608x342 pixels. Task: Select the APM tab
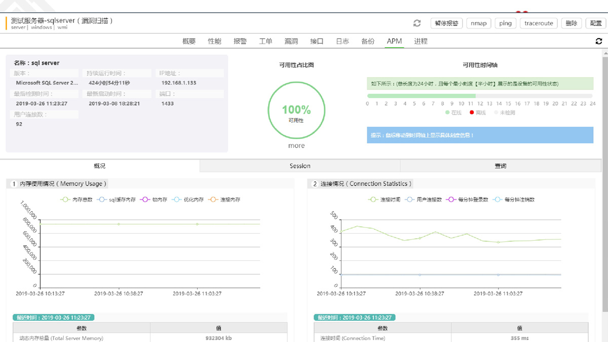(394, 42)
